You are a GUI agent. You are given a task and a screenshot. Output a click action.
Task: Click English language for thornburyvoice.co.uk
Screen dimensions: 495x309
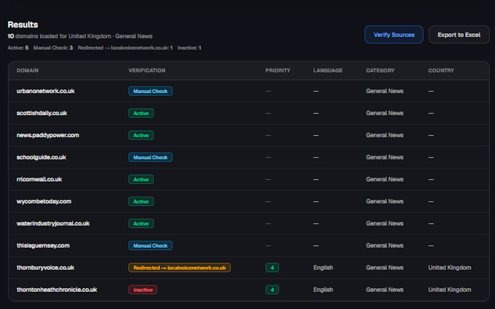(323, 268)
